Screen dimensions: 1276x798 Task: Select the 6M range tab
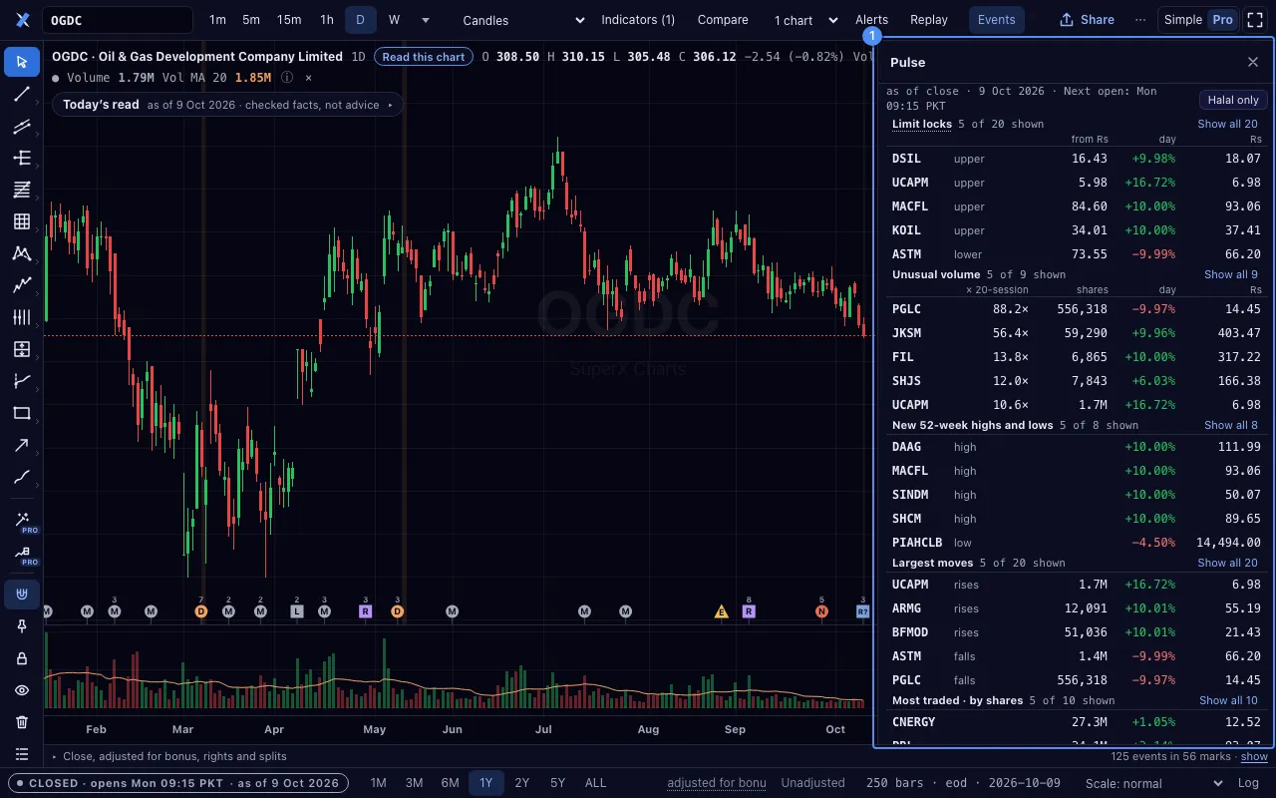[x=450, y=783]
